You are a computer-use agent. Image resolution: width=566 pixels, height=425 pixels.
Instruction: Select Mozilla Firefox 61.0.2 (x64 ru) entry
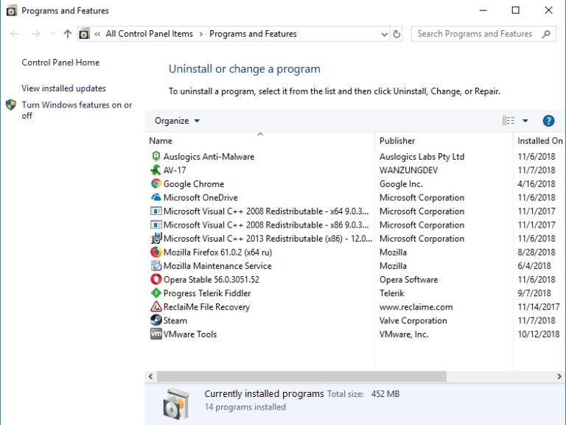click(x=217, y=252)
